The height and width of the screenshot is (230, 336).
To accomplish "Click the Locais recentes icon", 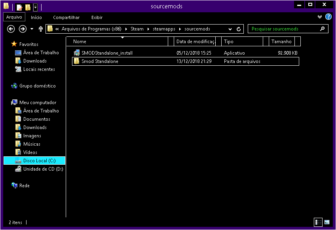I will click(x=18, y=69).
